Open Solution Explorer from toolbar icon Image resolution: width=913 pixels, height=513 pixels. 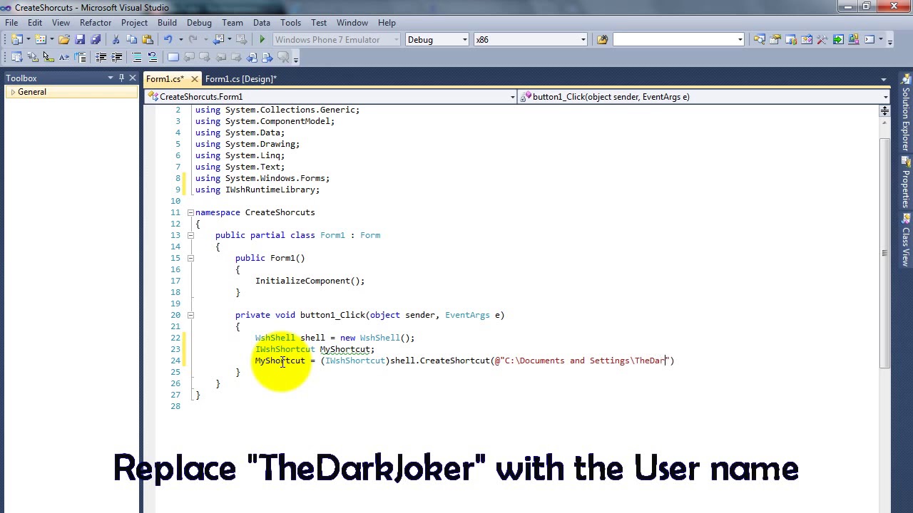coord(759,40)
